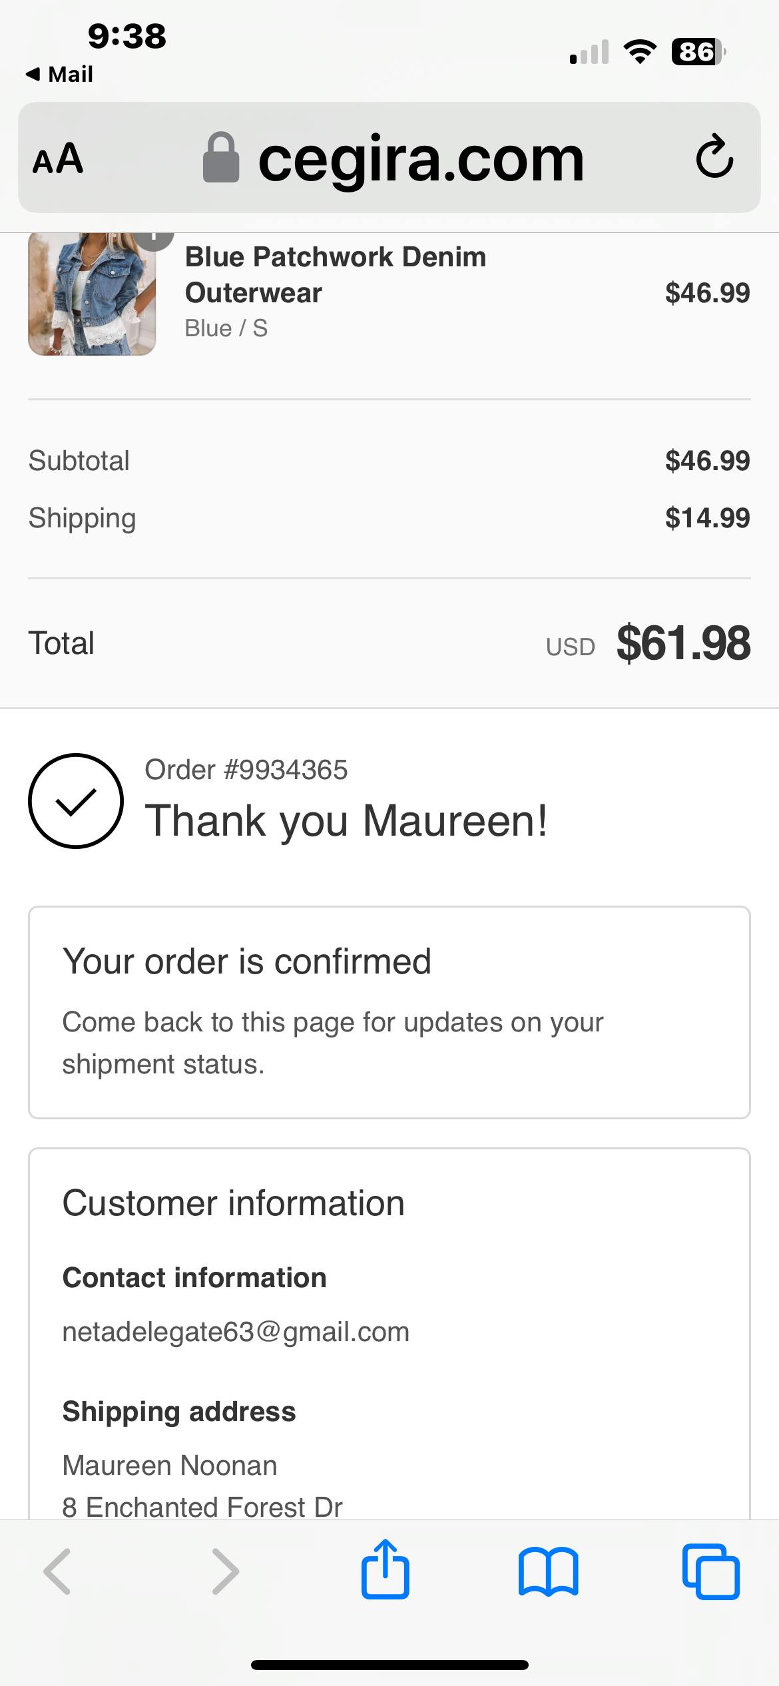Go forward with the right chevron

pos(225,1571)
